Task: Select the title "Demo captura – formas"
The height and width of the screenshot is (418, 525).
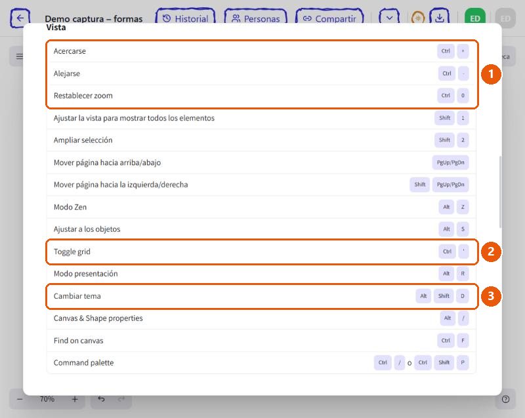Action: pos(94,19)
